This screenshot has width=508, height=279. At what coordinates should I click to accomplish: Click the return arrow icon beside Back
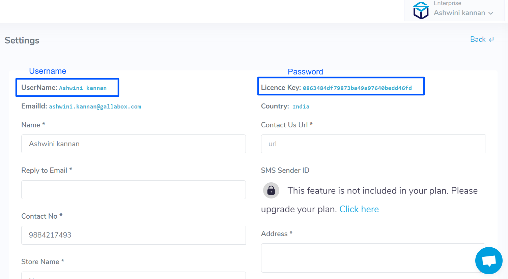coord(491,39)
